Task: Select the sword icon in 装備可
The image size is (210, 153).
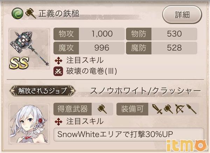Action: 157,109
